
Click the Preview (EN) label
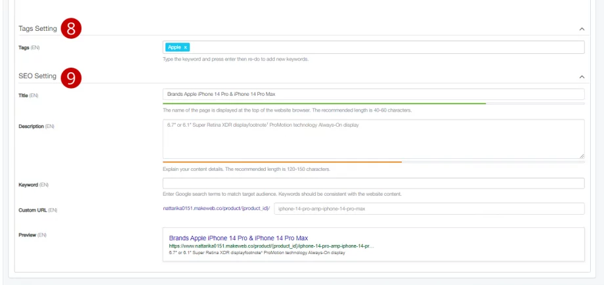pyautogui.click(x=32, y=235)
